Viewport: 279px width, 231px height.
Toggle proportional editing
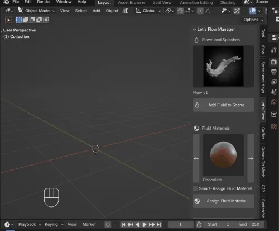(200, 11)
